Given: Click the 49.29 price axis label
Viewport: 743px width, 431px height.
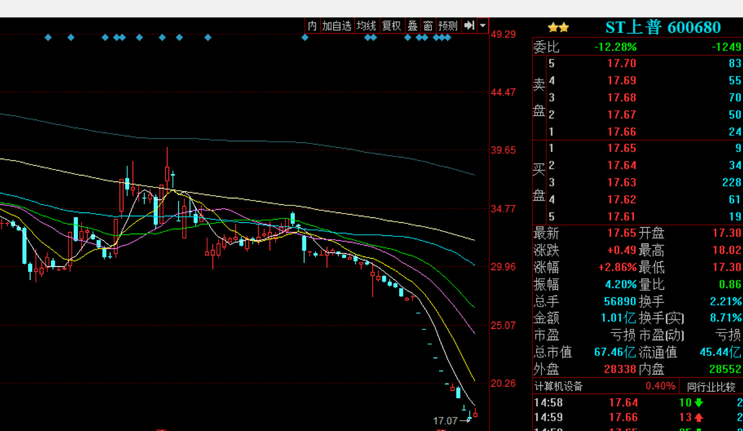Looking at the screenshot, I should click(x=503, y=34).
